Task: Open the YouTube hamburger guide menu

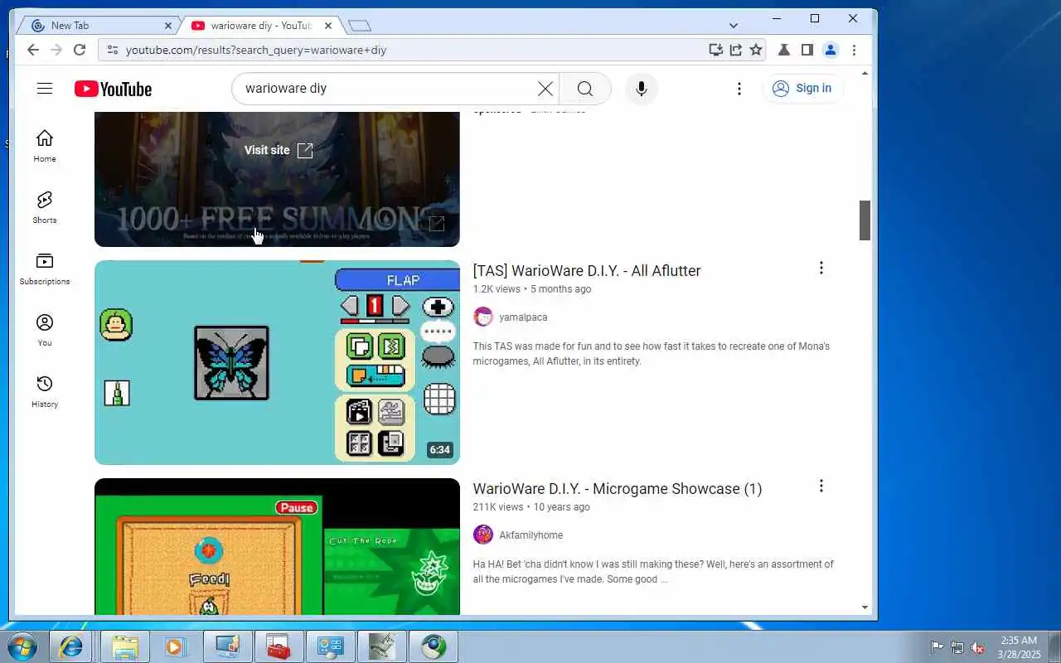Action: tap(45, 89)
